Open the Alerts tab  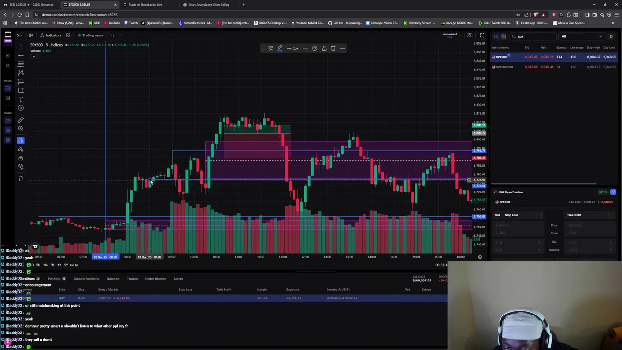pos(178,279)
